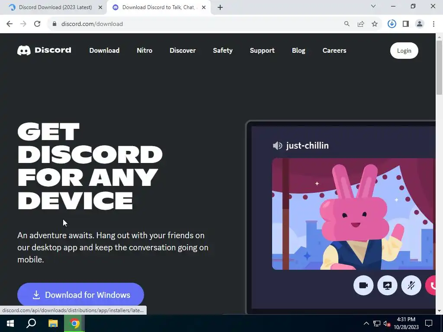Open the Windows notification center
Screen dimensions: 443x332
tap(429, 323)
